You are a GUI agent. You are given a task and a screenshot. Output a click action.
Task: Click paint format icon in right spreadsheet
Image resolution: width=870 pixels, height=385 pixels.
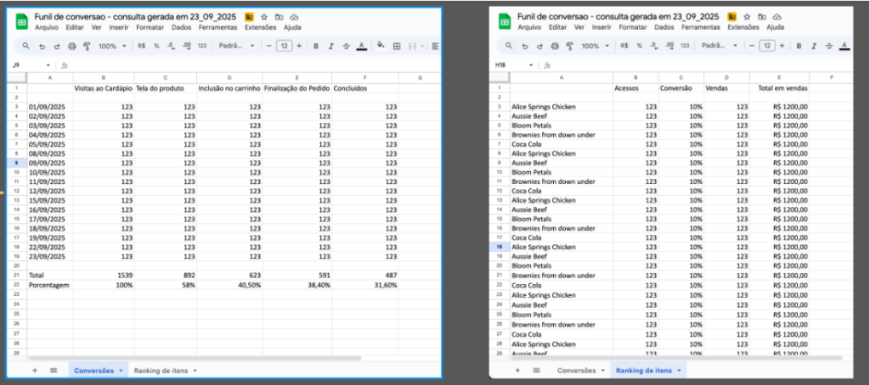[x=568, y=46]
